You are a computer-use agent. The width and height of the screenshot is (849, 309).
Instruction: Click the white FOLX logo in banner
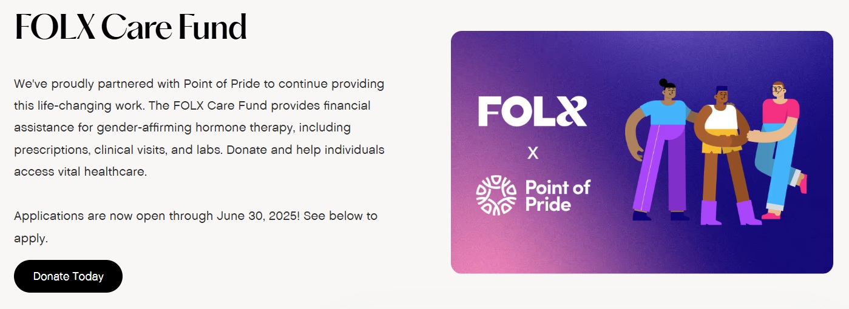click(532, 111)
